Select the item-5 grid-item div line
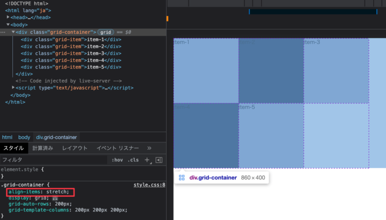 click(x=71, y=67)
